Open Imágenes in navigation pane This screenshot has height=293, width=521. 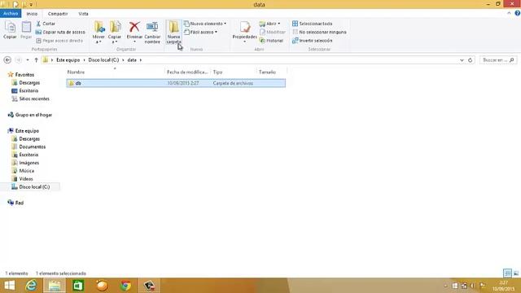[25, 163]
